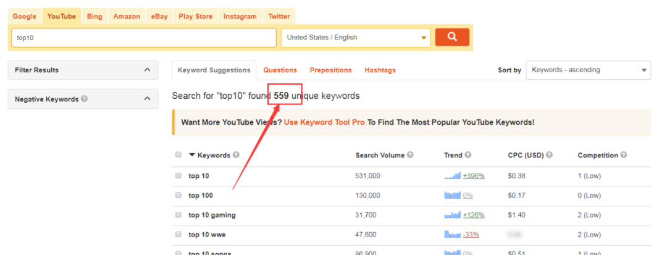The width and height of the screenshot is (667, 255).
Task: Click the sort triangle before Keywords header
Action: [x=192, y=155]
